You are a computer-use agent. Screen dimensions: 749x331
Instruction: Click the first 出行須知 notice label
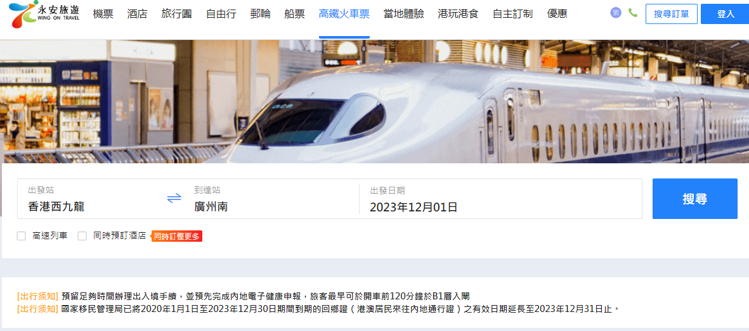pos(38,297)
